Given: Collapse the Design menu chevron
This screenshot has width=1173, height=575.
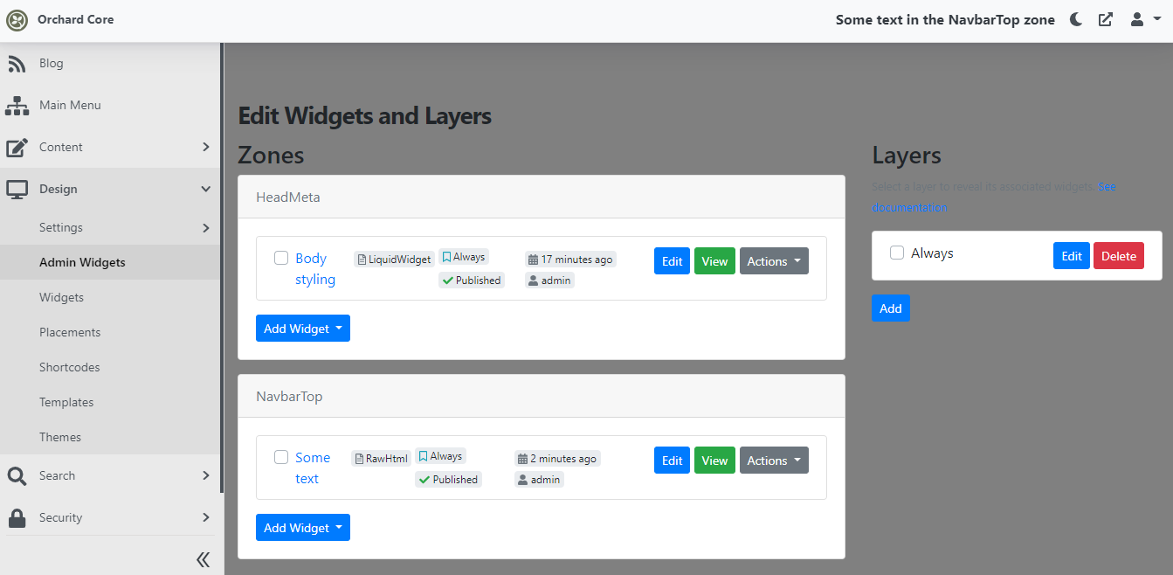Looking at the screenshot, I should click(206, 189).
